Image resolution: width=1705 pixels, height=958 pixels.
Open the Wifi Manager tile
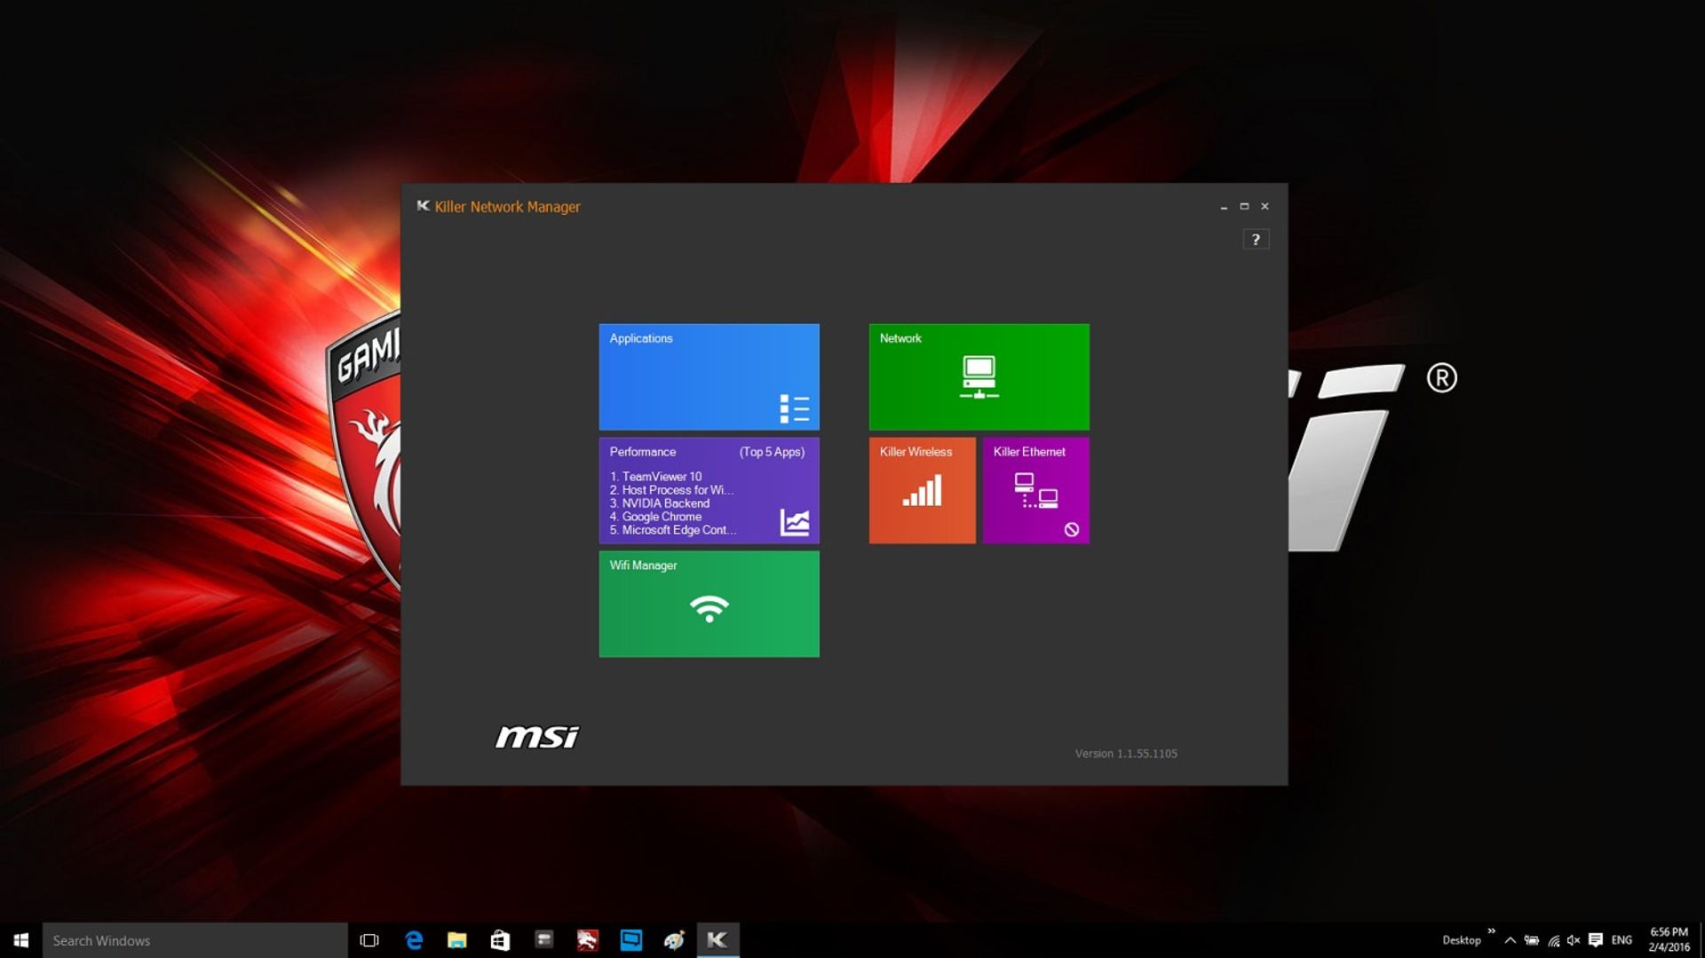(x=709, y=604)
